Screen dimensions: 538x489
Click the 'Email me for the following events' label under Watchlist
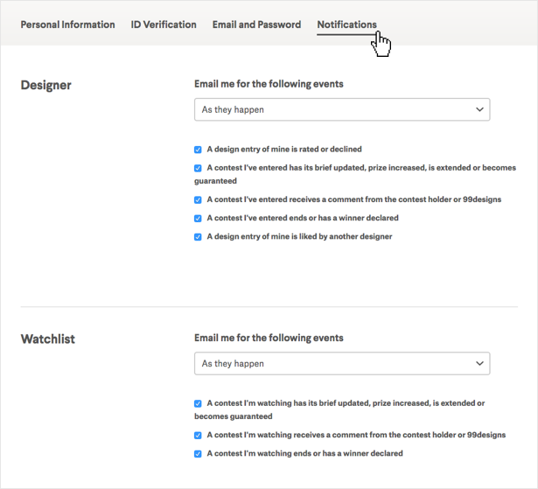tap(269, 338)
